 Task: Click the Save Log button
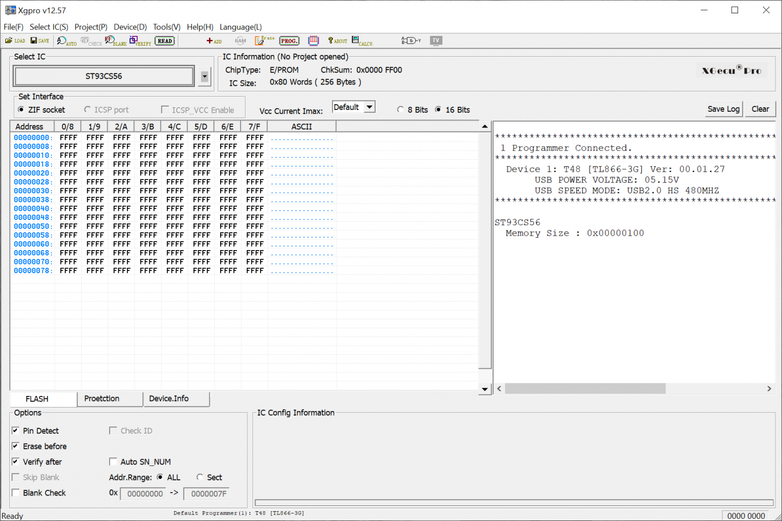pos(723,109)
